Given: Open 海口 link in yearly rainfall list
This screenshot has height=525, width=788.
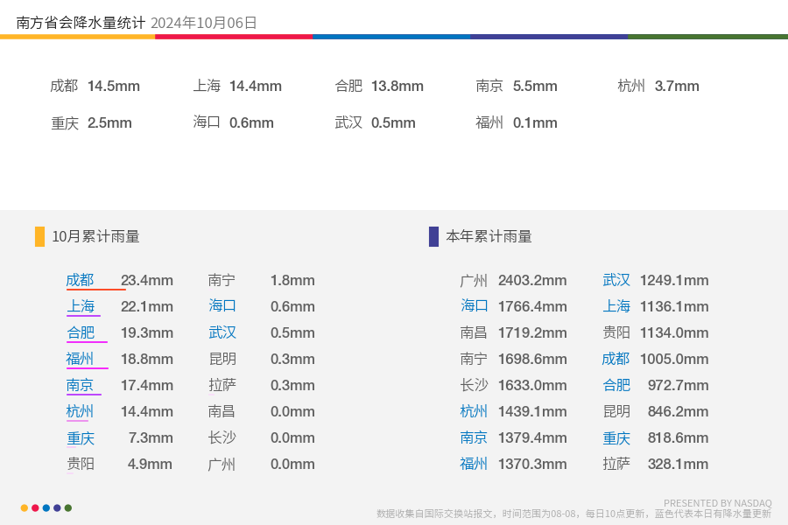Looking at the screenshot, I should (x=474, y=306).
